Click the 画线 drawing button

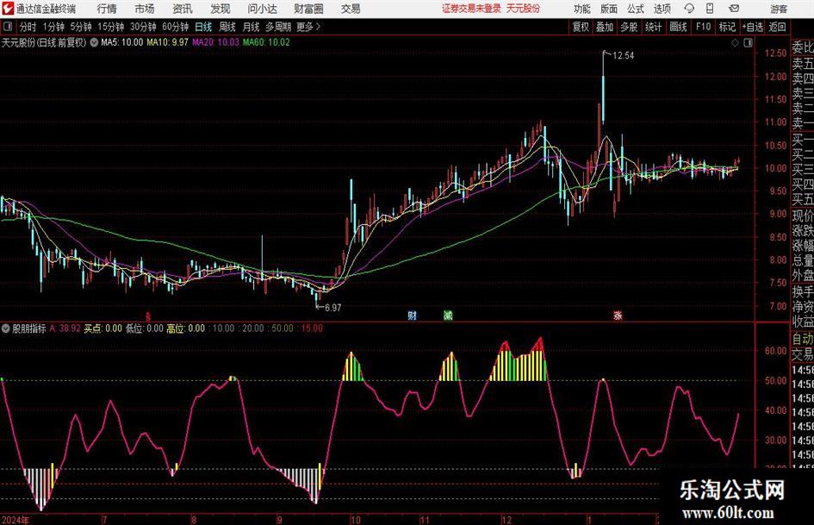click(678, 27)
